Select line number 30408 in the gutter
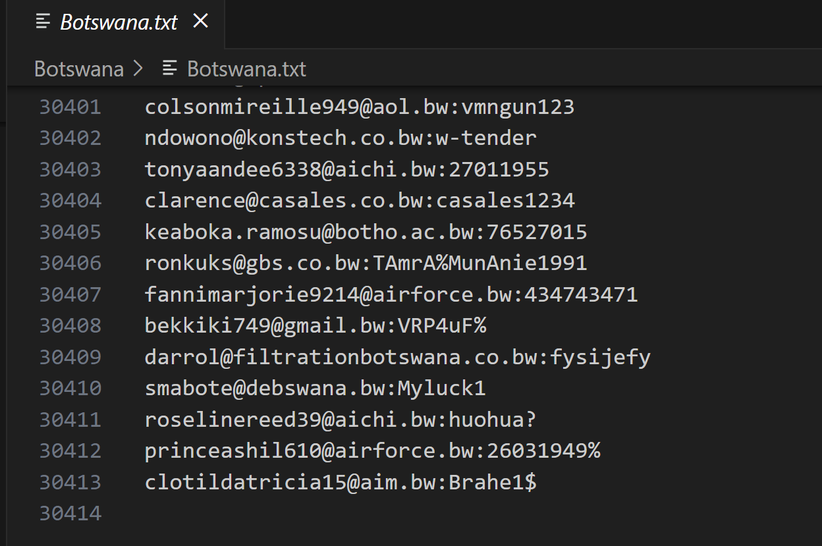 click(x=70, y=325)
